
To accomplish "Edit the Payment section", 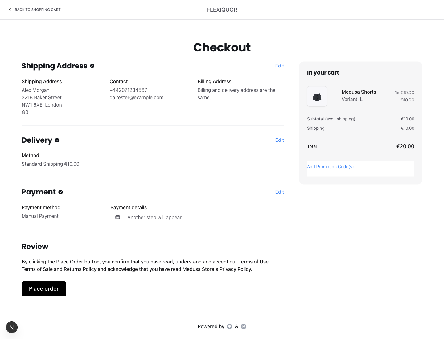I will click(280, 192).
